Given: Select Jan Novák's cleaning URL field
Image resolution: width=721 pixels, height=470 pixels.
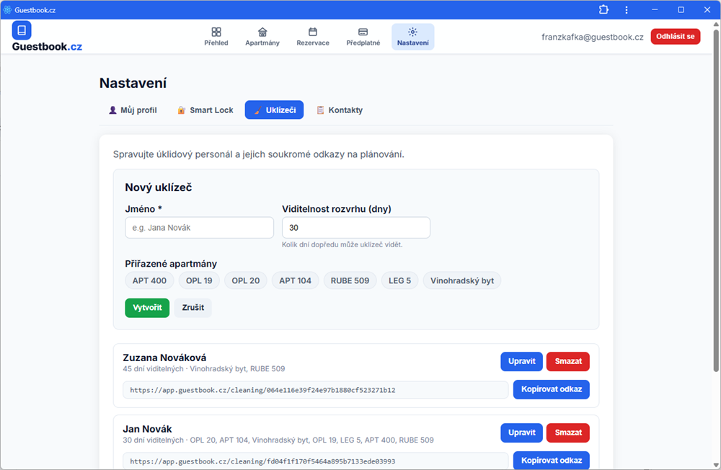Looking at the screenshot, I should [x=316, y=461].
